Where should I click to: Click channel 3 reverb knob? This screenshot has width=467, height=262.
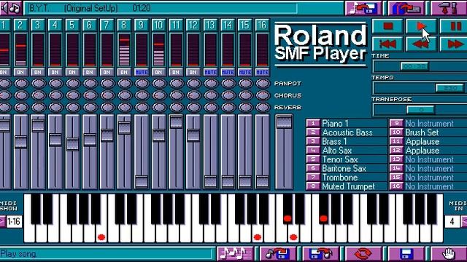38,107
